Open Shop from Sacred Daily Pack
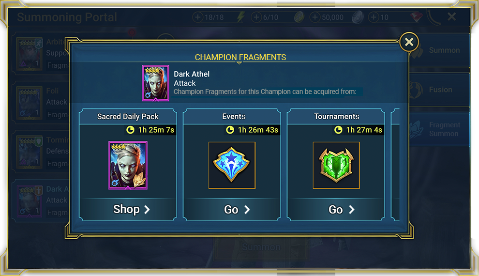 click(x=128, y=209)
